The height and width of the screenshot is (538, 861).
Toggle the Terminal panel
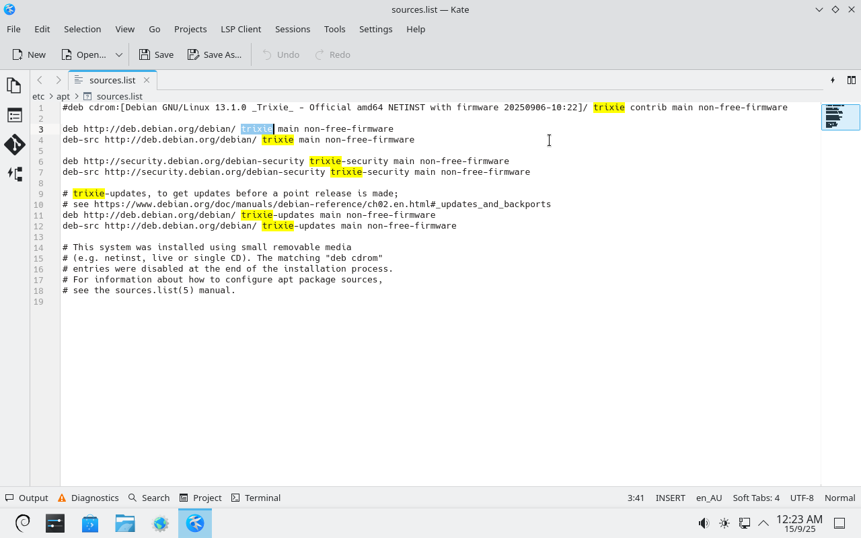(x=256, y=498)
